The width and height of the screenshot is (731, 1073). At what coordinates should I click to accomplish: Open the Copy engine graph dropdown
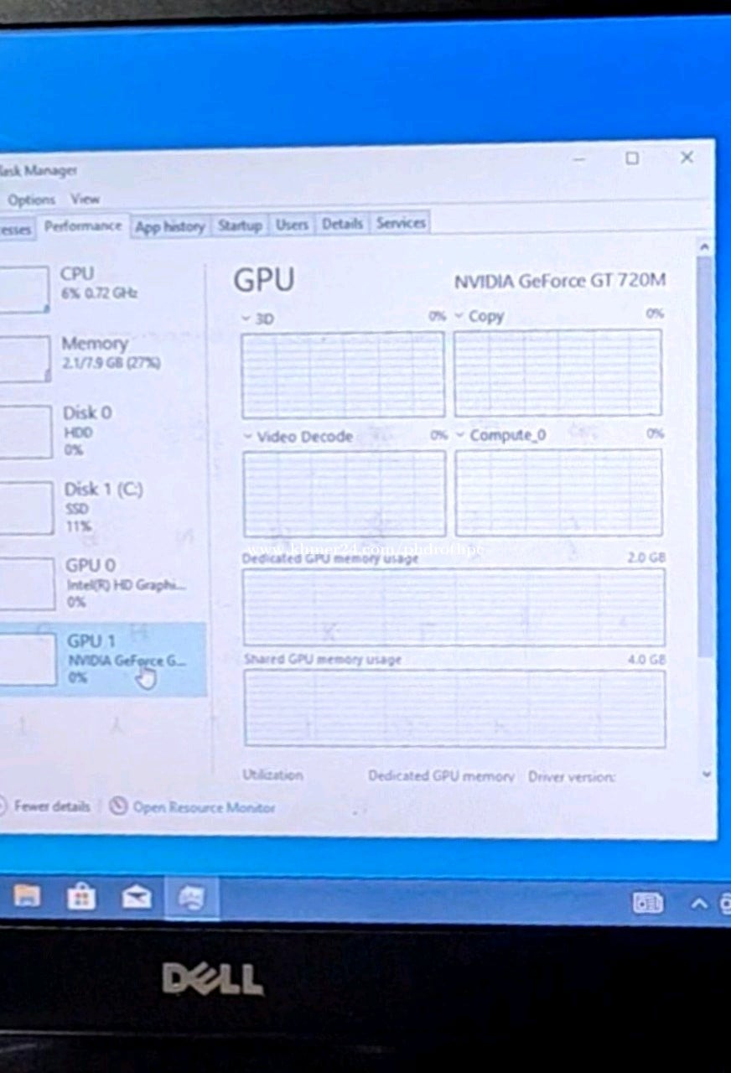coord(459,316)
